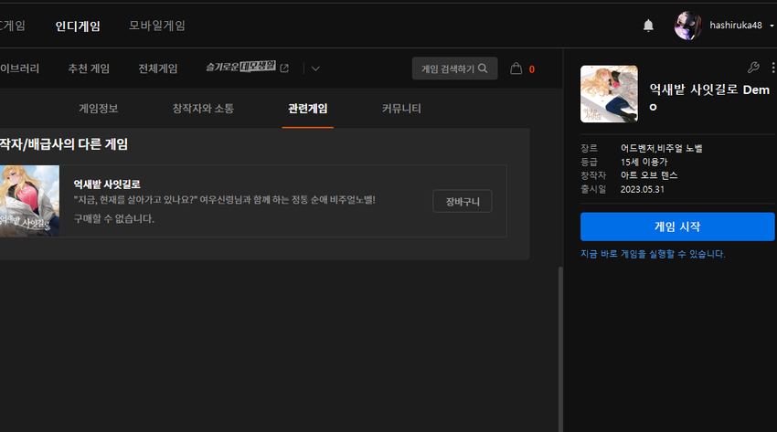Expand the chevron dropdown next to 슬기로운 데모생활
The image size is (777, 432).
[x=315, y=68]
